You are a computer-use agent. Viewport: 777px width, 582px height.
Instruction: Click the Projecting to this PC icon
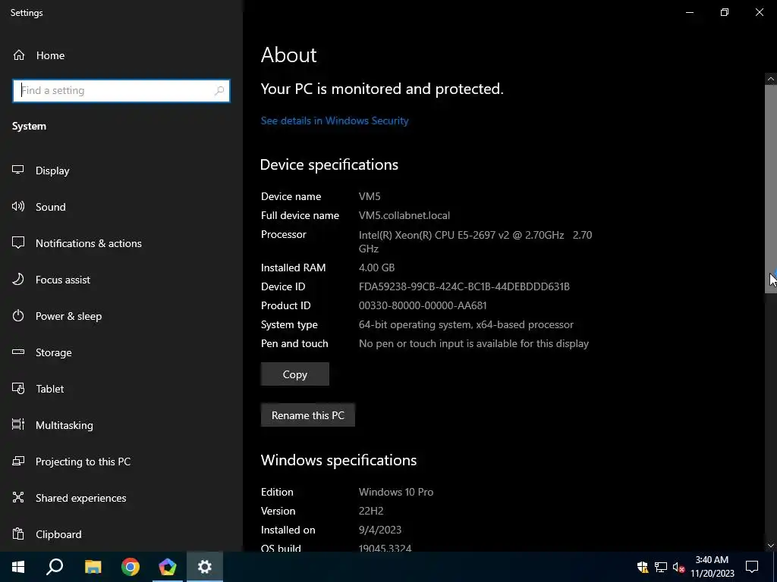pyautogui.click(x=18, y=461)
